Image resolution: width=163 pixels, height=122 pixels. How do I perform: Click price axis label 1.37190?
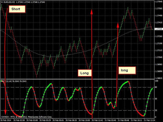click(159, 43)
